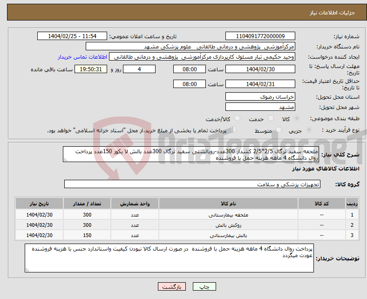This screenshot has height=299, width=367.
Task: Click the واحد شمارش column header
Action: 135,204
